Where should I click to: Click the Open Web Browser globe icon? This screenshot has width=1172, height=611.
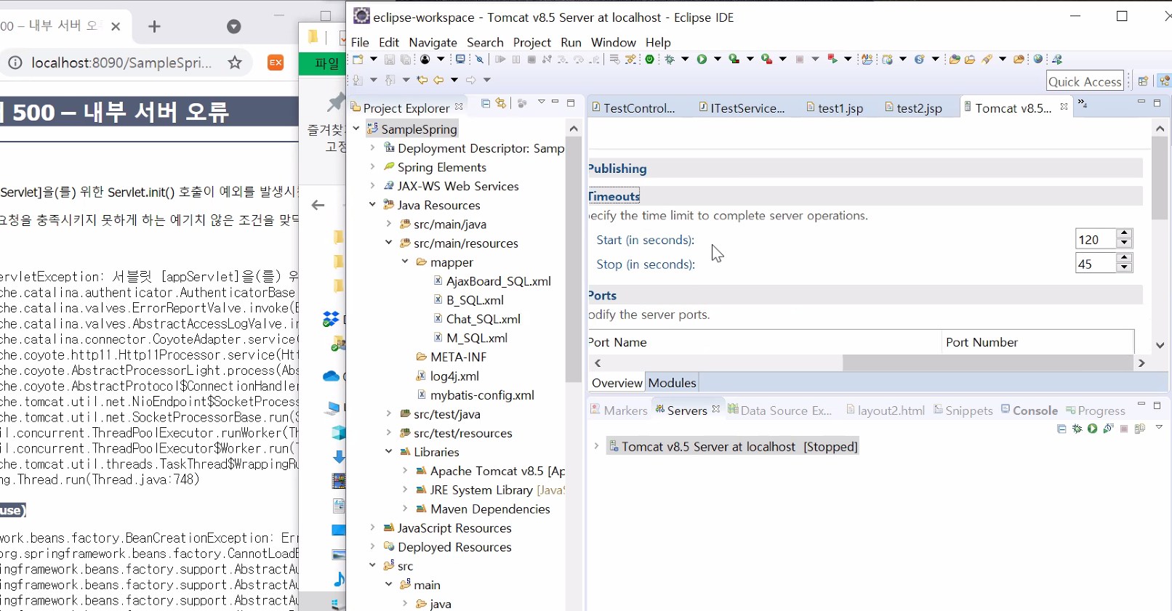pos(1038,59)
